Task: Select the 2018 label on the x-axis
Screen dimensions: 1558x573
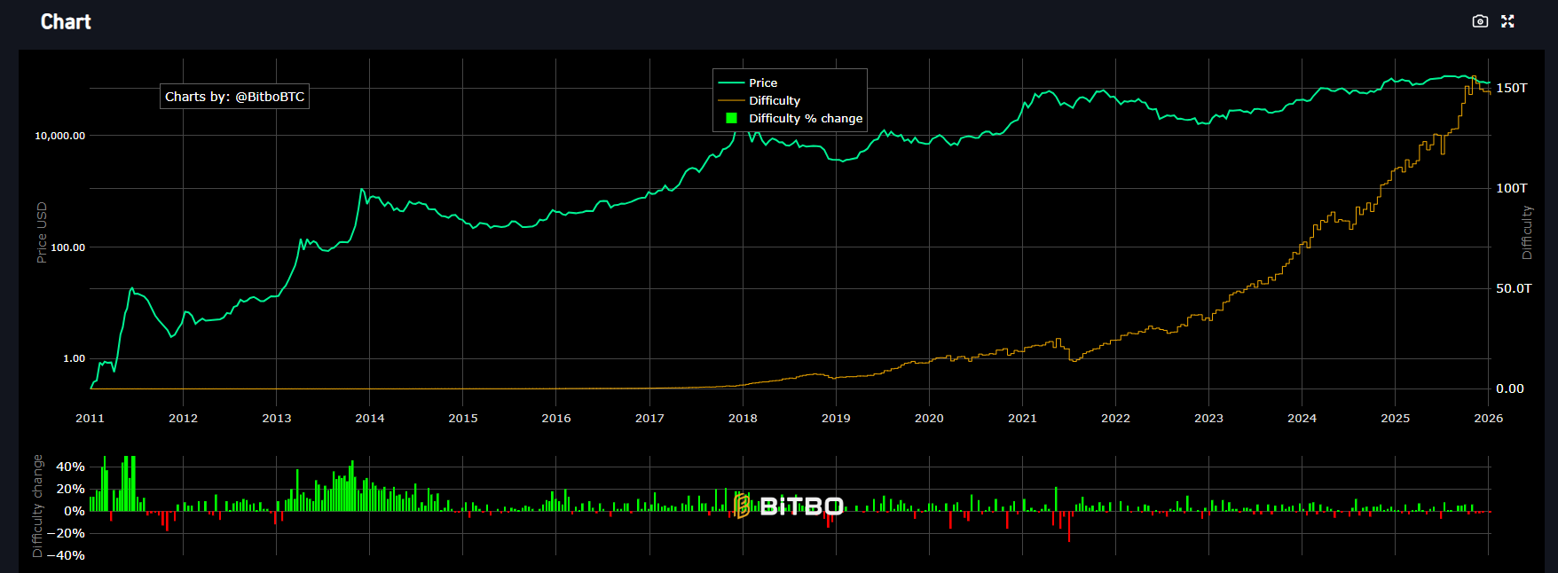Action: coord(743,418)
